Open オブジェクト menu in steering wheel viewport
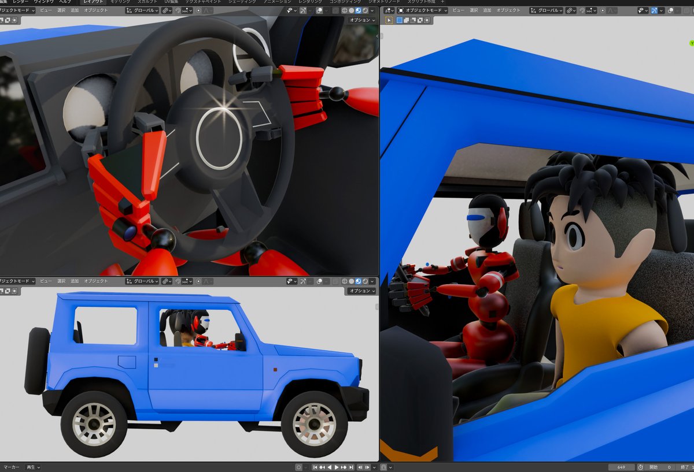The height and width of the screenshot is (472, 694). pyautogui.click(x=96, y=10)
